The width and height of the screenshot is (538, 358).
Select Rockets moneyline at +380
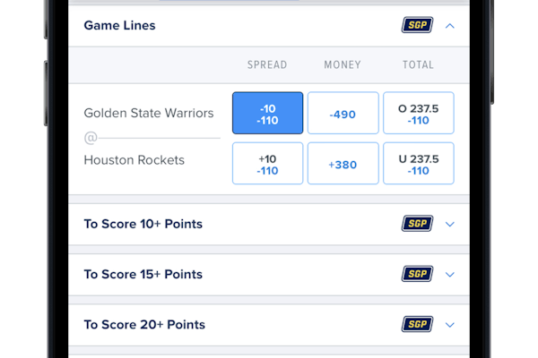click(343, 163)
